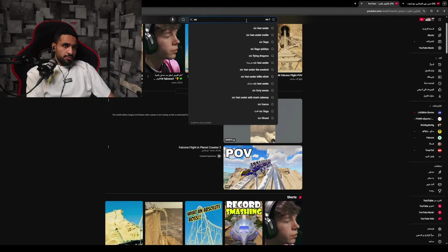Viewport: 448px width, 252px height.
Task: Open 'WHAT AN ABSOLUTE BOSS' short thumbnail
Action: click(204, 223)
